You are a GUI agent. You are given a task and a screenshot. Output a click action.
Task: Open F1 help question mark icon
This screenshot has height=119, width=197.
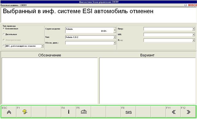[x=24, y=112]
